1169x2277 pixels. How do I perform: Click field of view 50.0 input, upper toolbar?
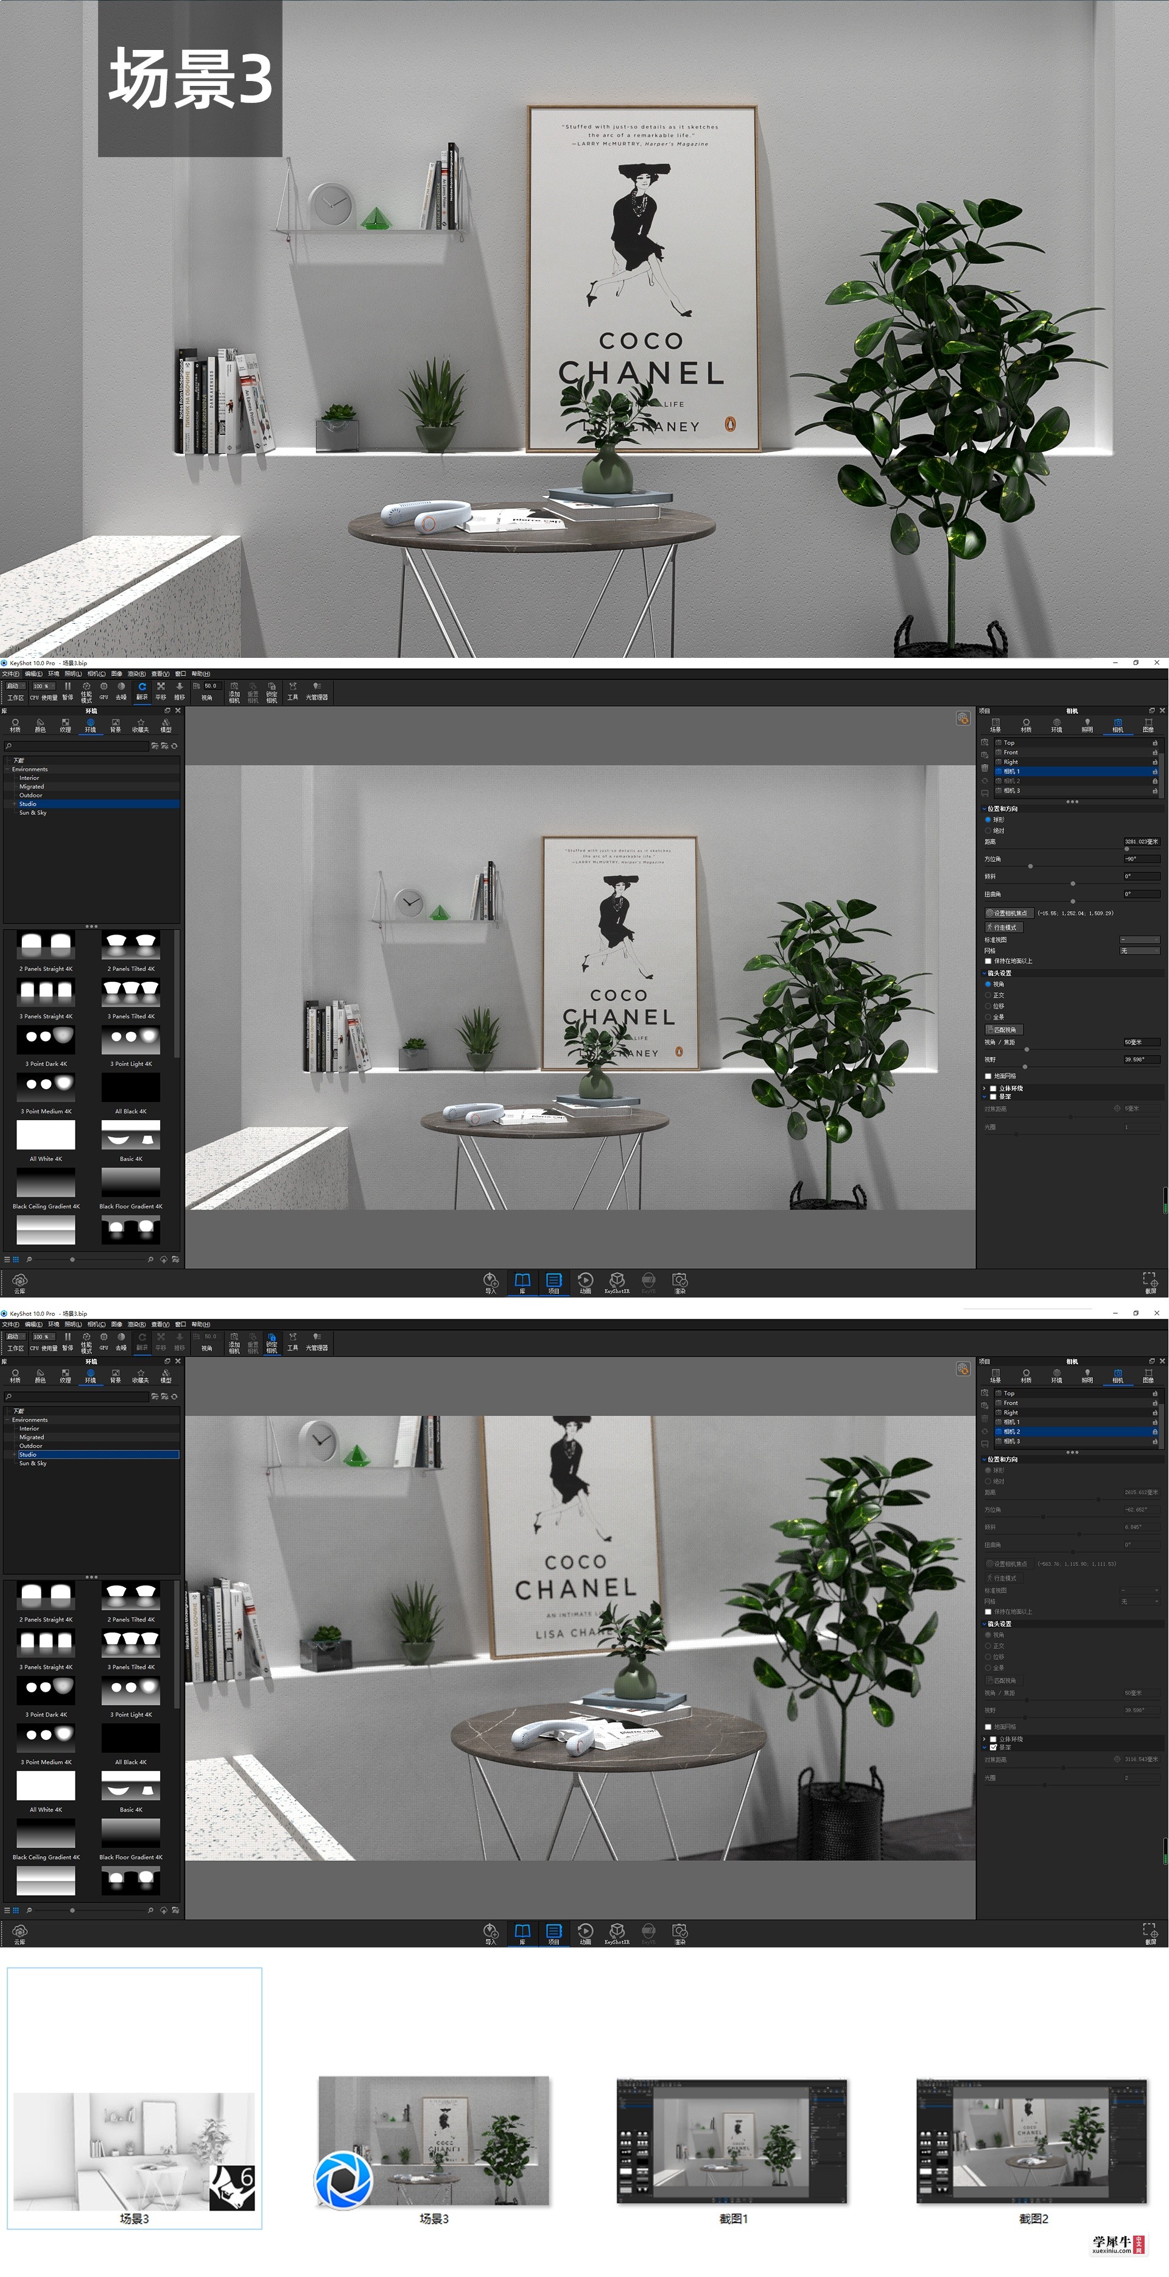[x=212, y=686]
